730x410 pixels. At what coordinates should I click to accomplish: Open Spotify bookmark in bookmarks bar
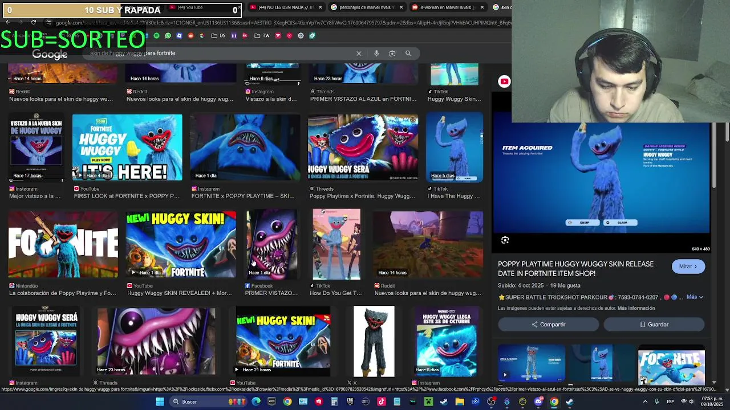(x=156, y=36)
